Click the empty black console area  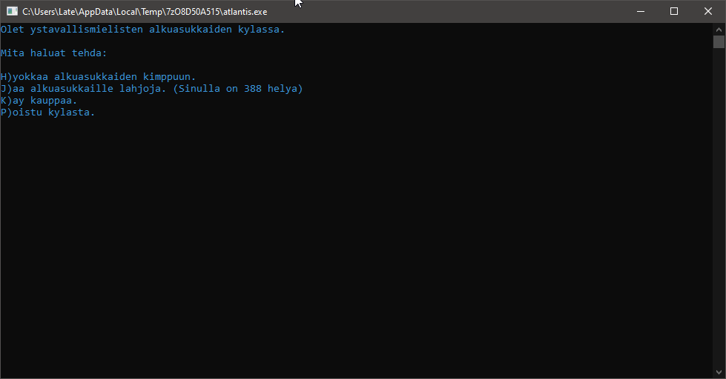[356, 244]
